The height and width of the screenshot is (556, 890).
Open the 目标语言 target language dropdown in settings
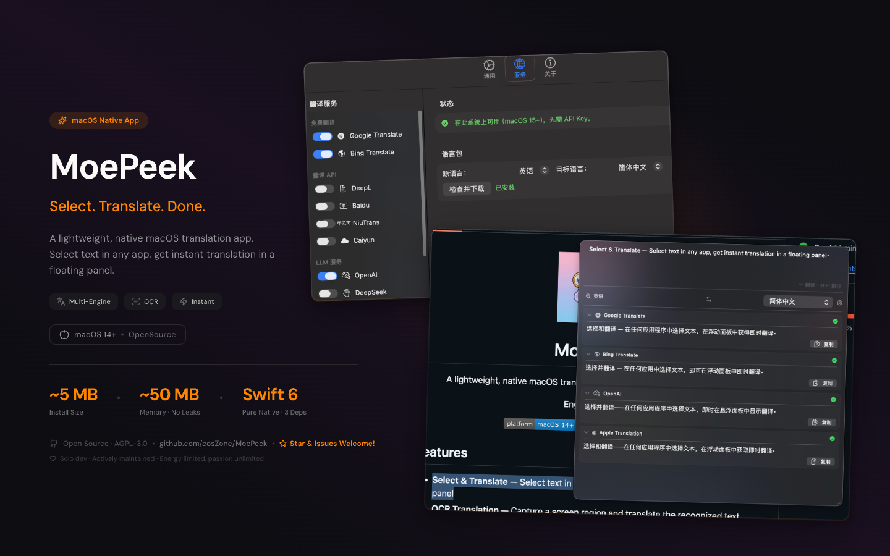click(x=640, y=167)
